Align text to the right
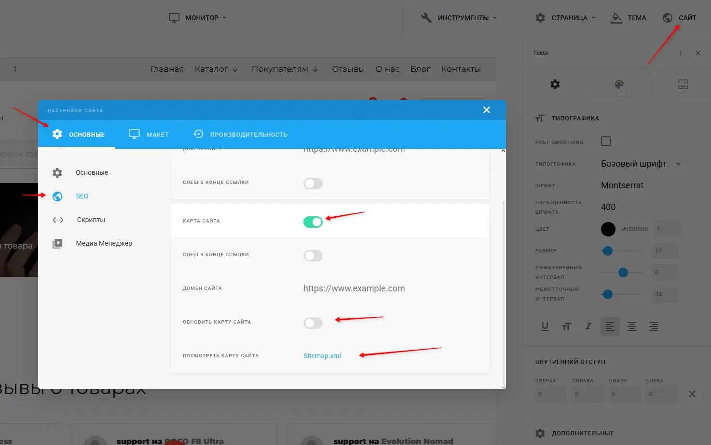This screenshot has height=445, width=711. pyautogui.click(x=653, y=327)
